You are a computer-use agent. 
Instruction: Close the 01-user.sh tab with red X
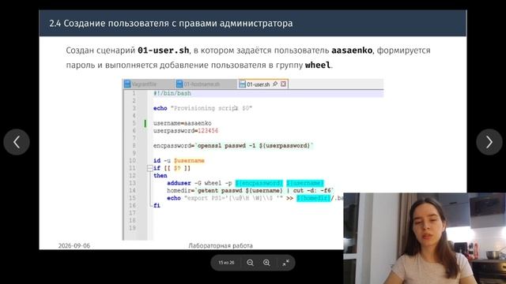[x=283, y=84]
